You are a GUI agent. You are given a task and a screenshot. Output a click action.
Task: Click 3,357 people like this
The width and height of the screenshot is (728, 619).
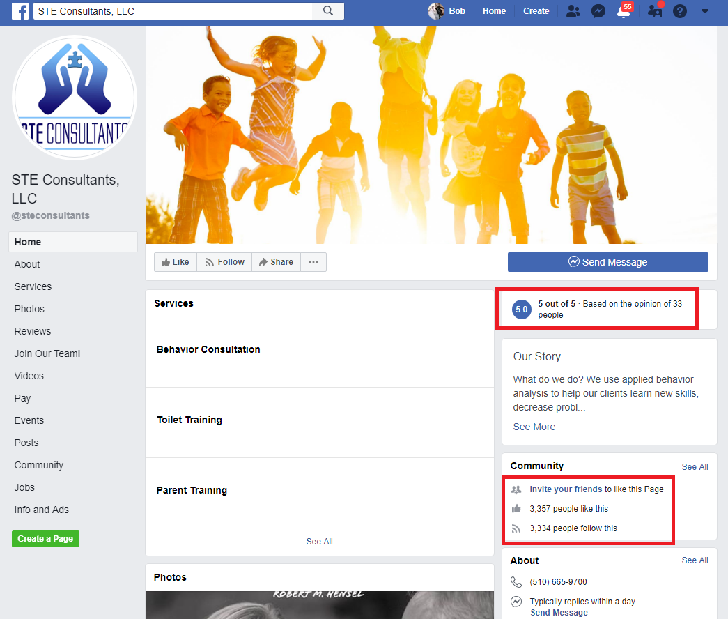tap(568, 509)
